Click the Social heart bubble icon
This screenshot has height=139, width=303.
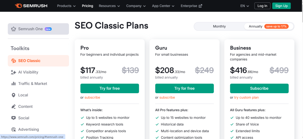(x=13, y=118)
